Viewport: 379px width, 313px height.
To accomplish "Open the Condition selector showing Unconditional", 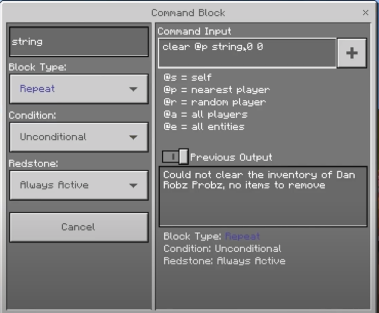I will pyautogui.click(x=78, y=137).
